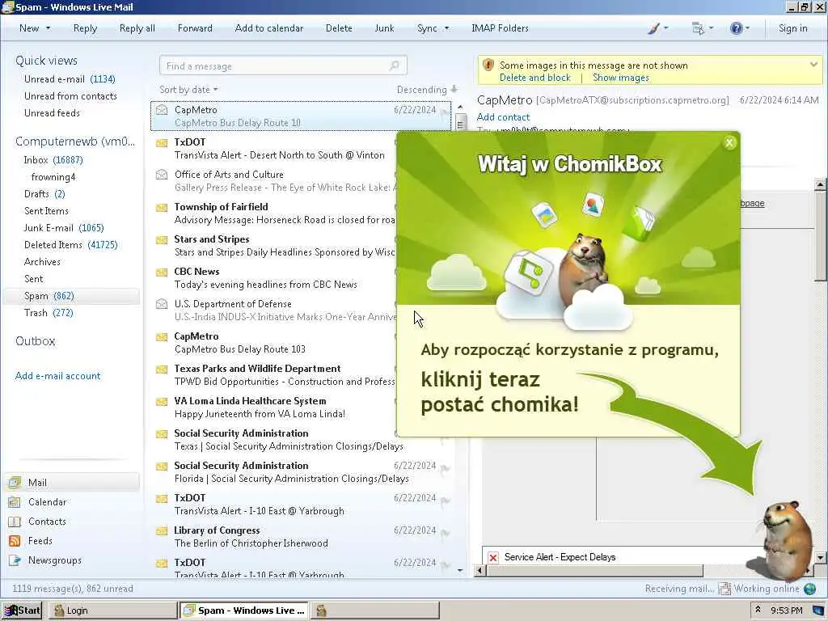
Task: Click the broken image icon by Service Alert
Action: click(x=493, y=557)
